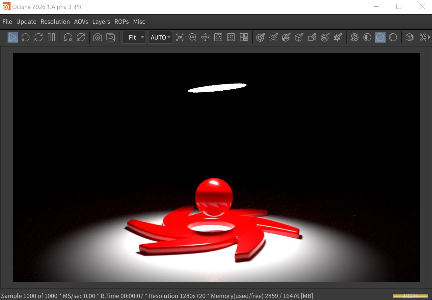Toggle the highlighted sphere shading mode button

[380, 37]
